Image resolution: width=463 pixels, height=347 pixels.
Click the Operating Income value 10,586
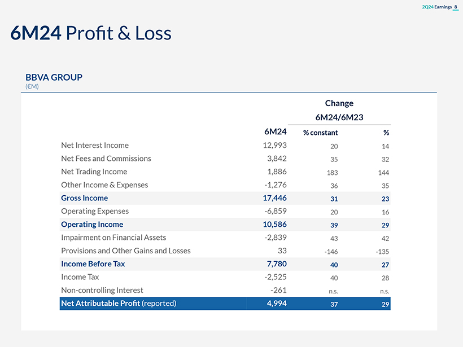click(x=274, y=225)
